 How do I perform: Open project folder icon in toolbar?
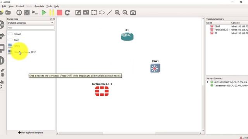coord(8,12)
